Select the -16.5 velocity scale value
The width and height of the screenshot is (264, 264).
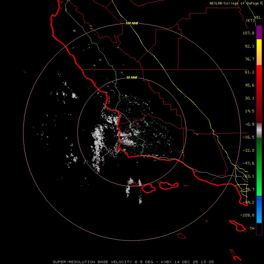[248, 137]
